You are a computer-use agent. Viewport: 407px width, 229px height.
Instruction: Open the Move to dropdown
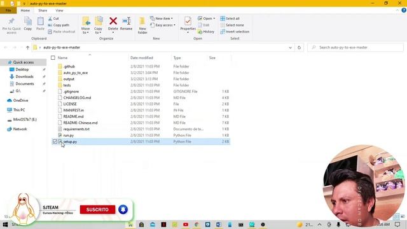pos(85,31)
